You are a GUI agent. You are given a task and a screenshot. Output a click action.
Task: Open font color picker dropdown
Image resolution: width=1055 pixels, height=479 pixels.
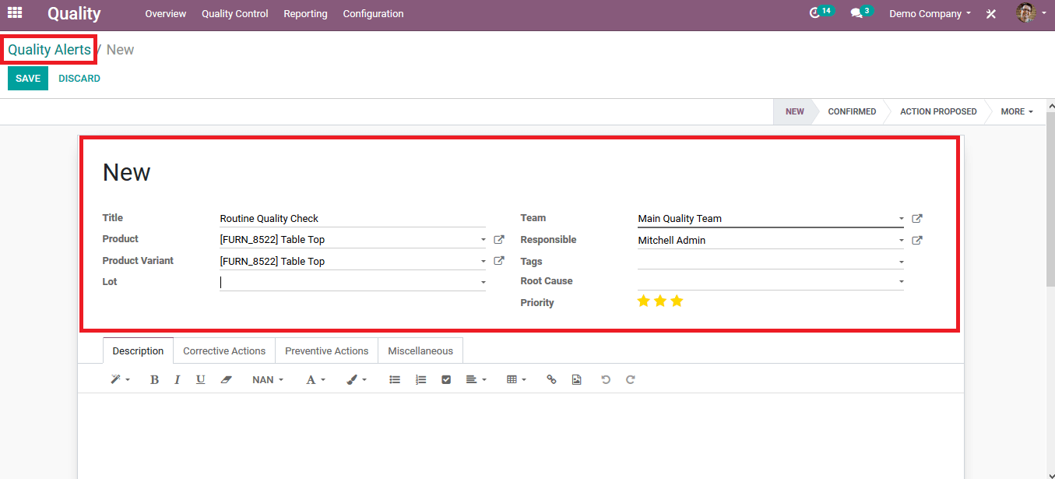315,379
